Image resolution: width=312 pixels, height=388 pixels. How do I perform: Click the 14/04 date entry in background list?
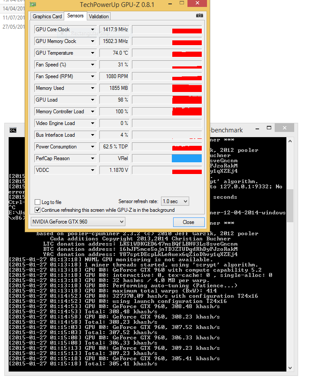click(13, 8)
